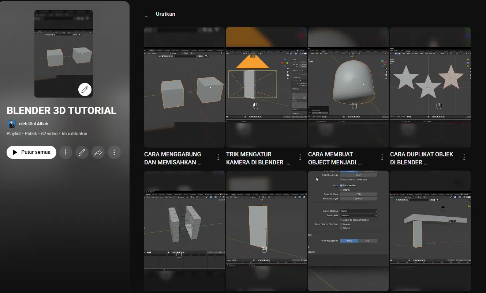Open options menu for CARA DUPLIKAT OBJEK video
The width and height of the screenshot is (486, 293).
[464, 157]
